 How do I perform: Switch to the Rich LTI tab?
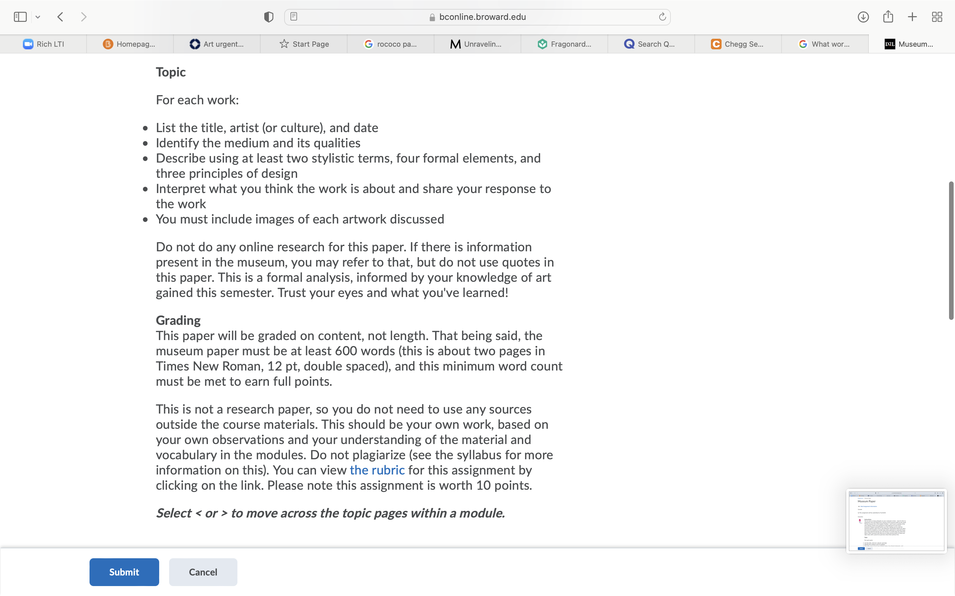pyautogui.click(x=43, y=44)
